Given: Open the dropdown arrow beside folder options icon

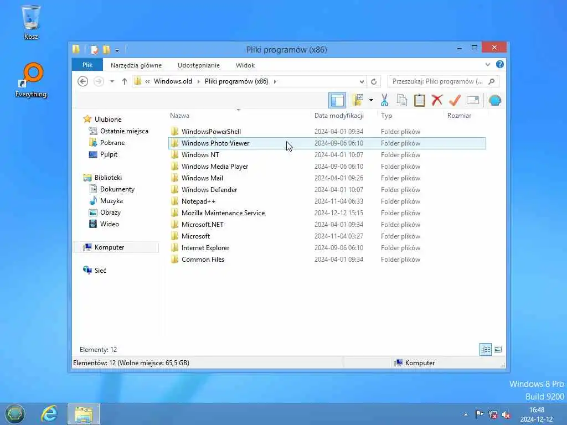Looking at the screenshot, I should tap(371, 100).
